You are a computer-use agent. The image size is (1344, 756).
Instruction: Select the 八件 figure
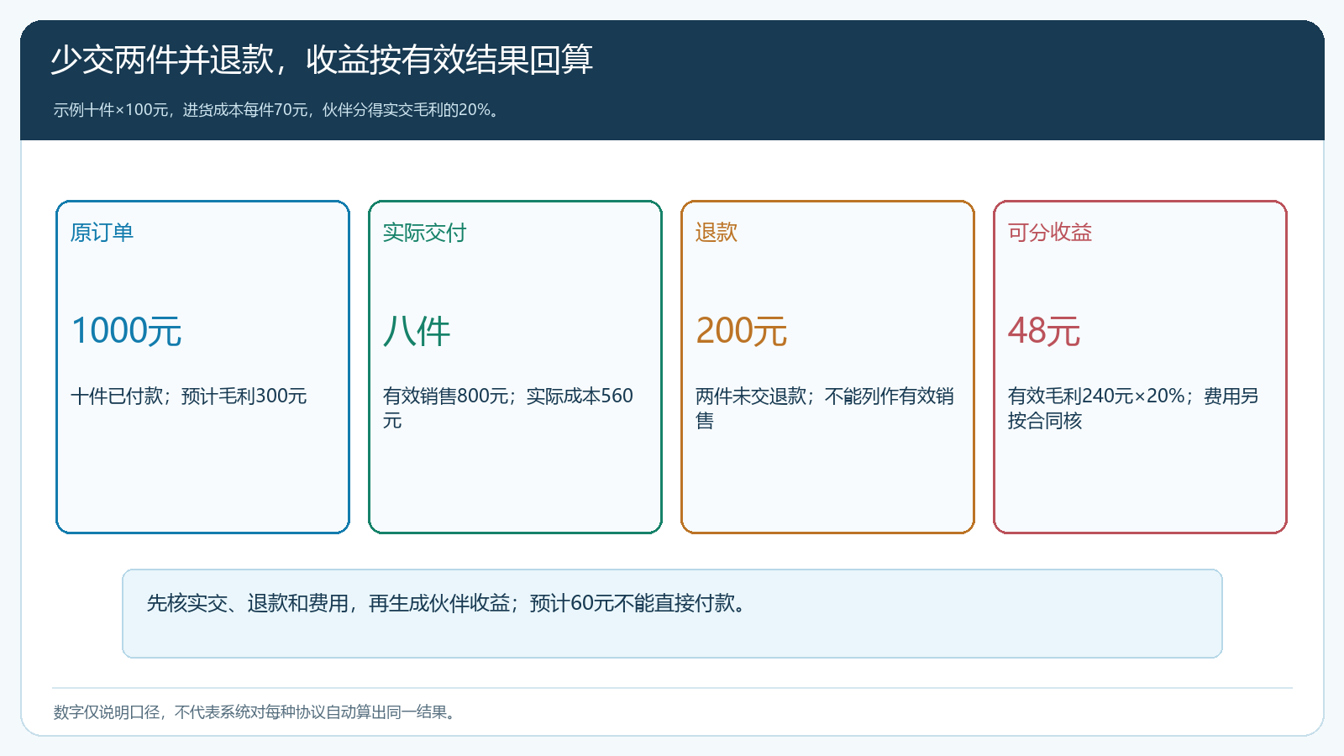[x=417, y=331]
